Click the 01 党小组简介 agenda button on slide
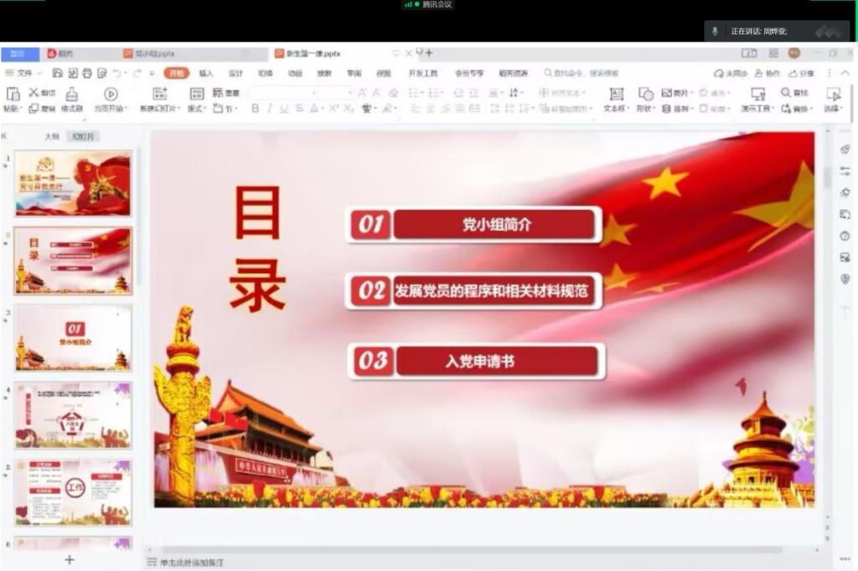Viewport: 858px width, 571px height. coord(474,224)
